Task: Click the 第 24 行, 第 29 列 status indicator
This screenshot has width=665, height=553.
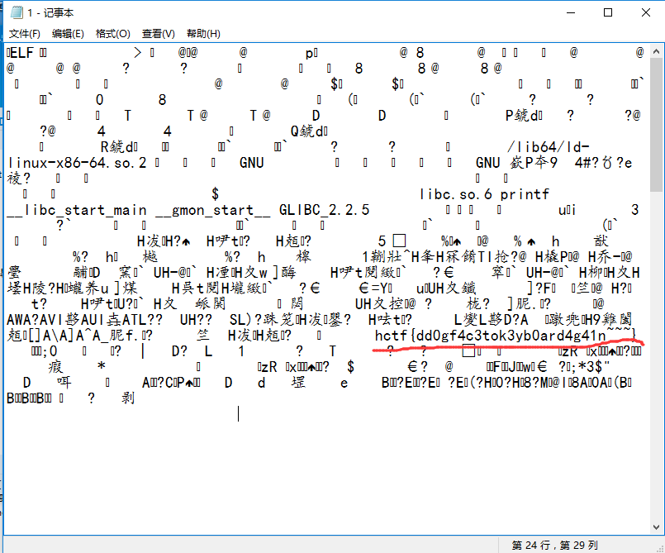Action: point(553,546)
